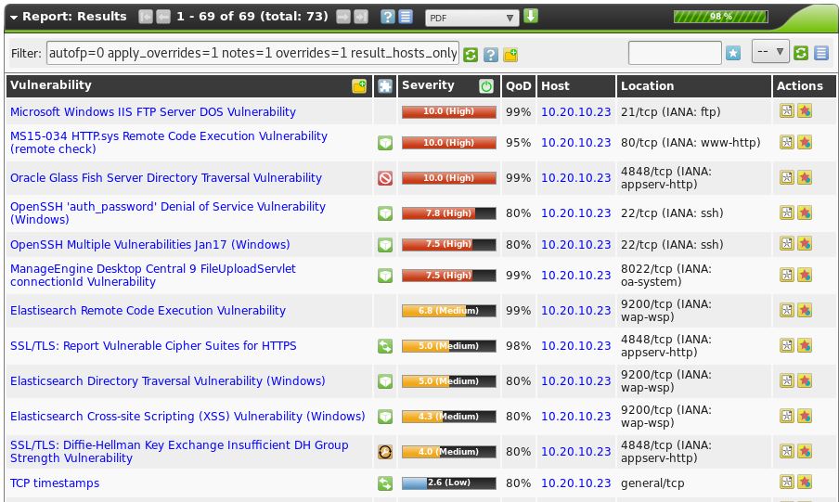Select the '21/tcp (IANA: ftp)' location cell
This screenshot has width=839, height=502.
[x=670, y=112]
